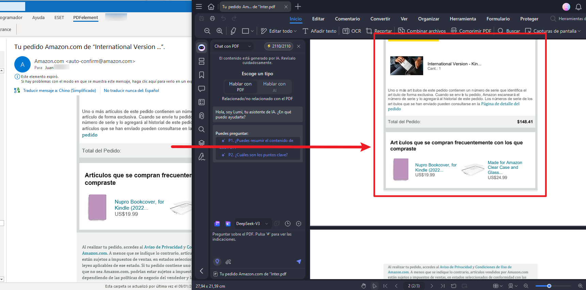Click Añadir texto tool
The image size is (586, 290).
pos(319,31)
